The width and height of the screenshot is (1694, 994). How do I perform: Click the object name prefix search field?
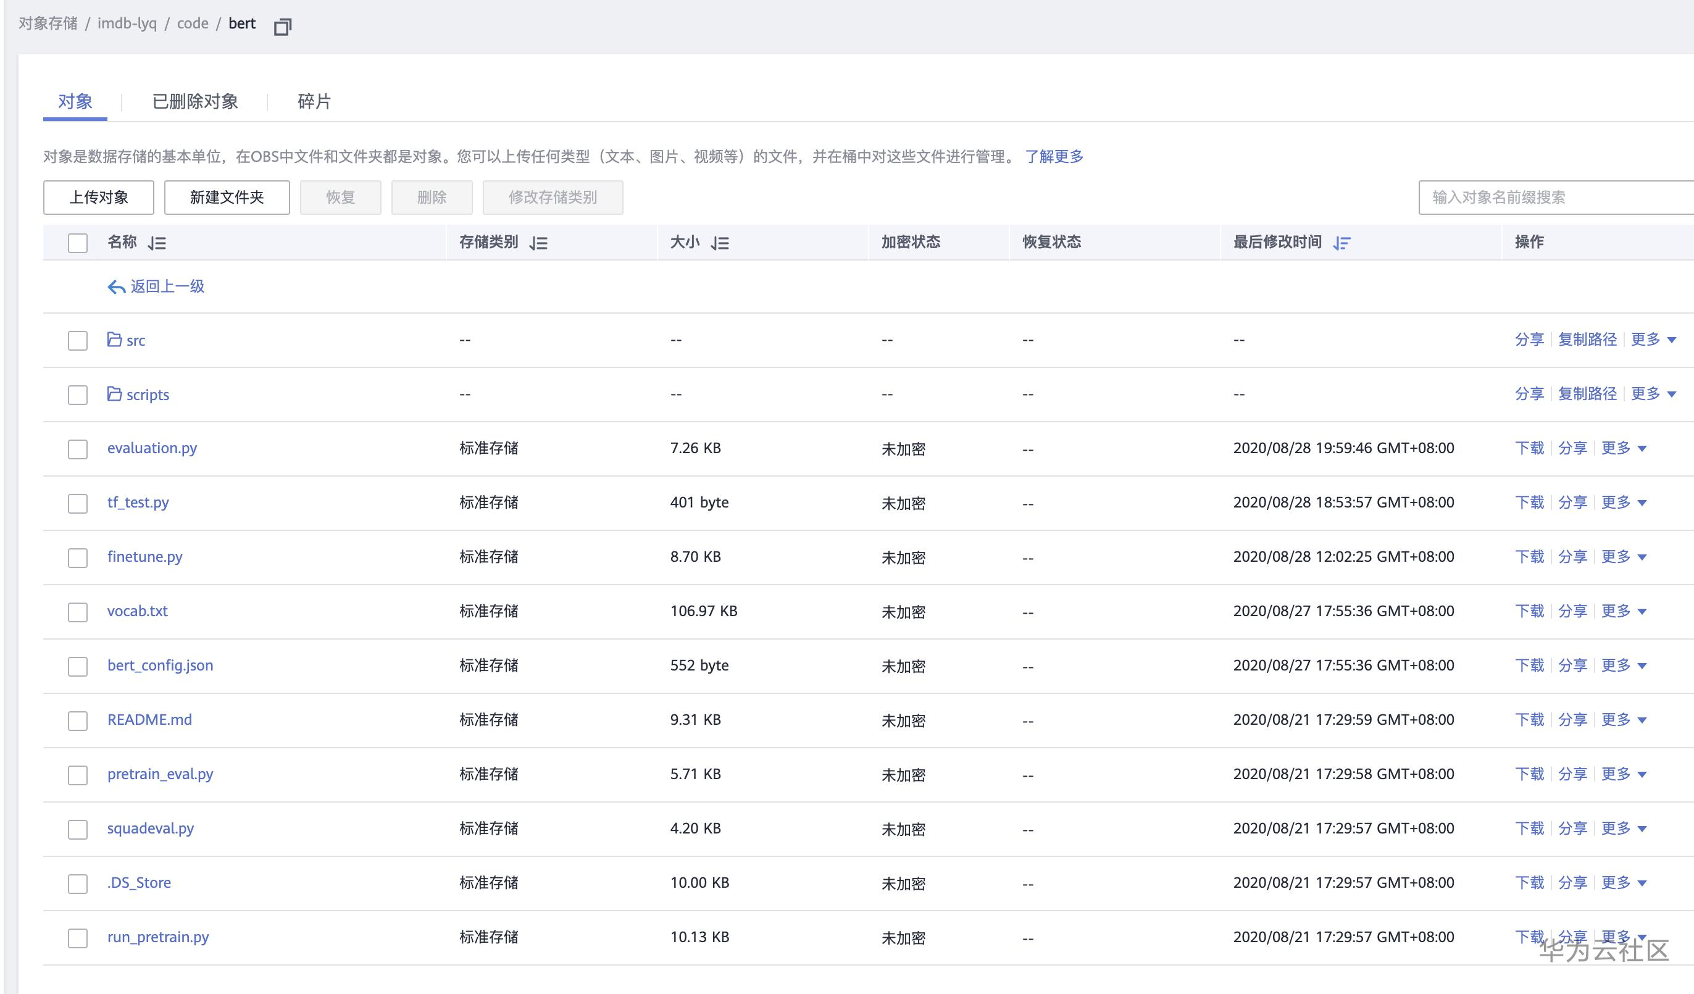tap(1546, 197)
